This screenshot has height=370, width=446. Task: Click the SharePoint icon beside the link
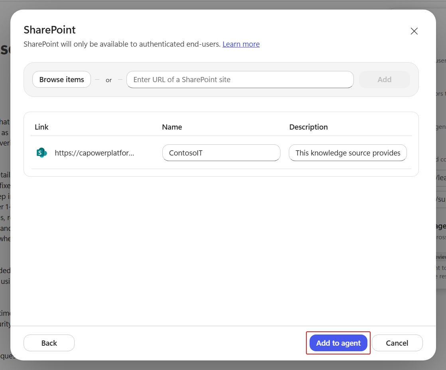(x=41, y=153)
